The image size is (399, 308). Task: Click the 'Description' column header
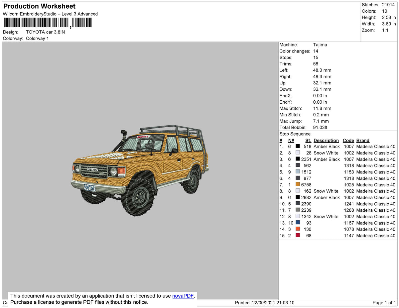tap(326, 141)
